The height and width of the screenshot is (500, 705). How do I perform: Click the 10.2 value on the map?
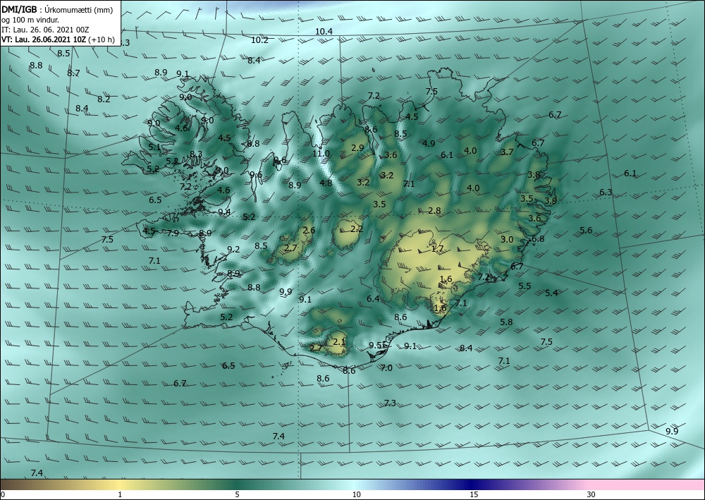(259, 40)
